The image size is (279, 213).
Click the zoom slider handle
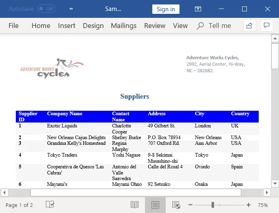pyautogui.click(x=213, y=205)
